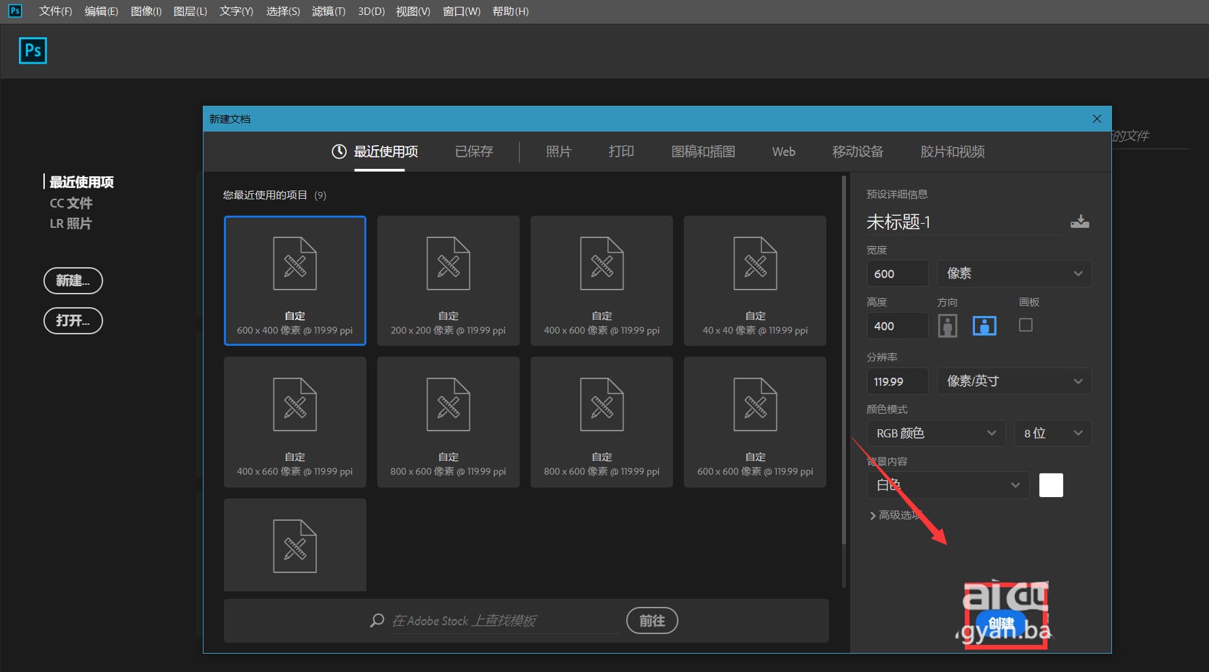1209x672 pixels.
Task: Click the clock icon beside 最近使用项 tab
Action: pyautogui.click(x=339, y=151)
